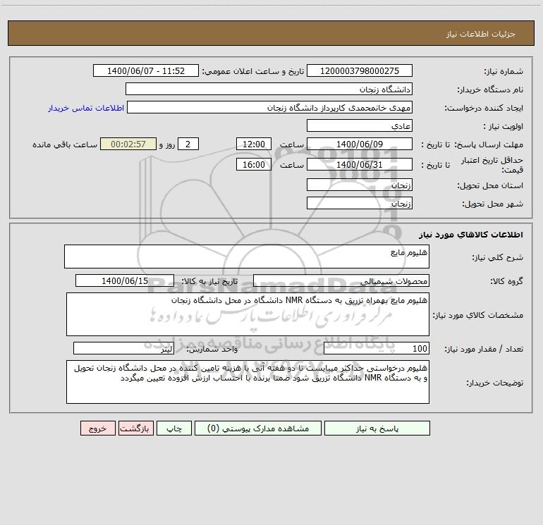
Task: Click the label 'استان محل تحویل:'
Action: (490, 185)
